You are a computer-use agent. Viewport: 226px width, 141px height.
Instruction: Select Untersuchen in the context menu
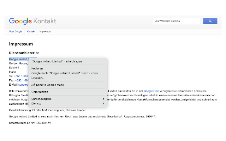(40, 92)
